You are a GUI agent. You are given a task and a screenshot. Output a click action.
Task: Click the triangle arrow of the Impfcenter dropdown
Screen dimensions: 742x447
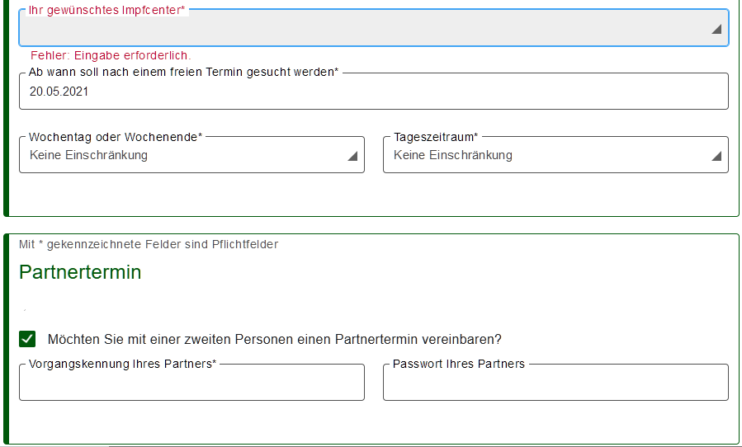[x=716, y=30]
